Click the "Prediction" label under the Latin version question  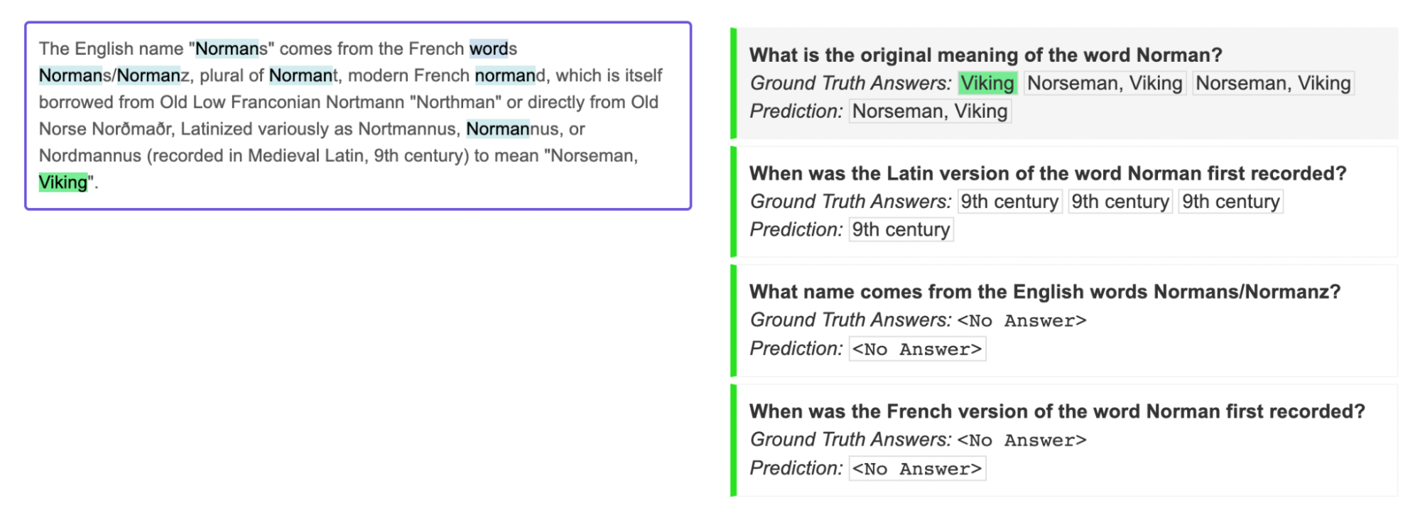(796, 230)
